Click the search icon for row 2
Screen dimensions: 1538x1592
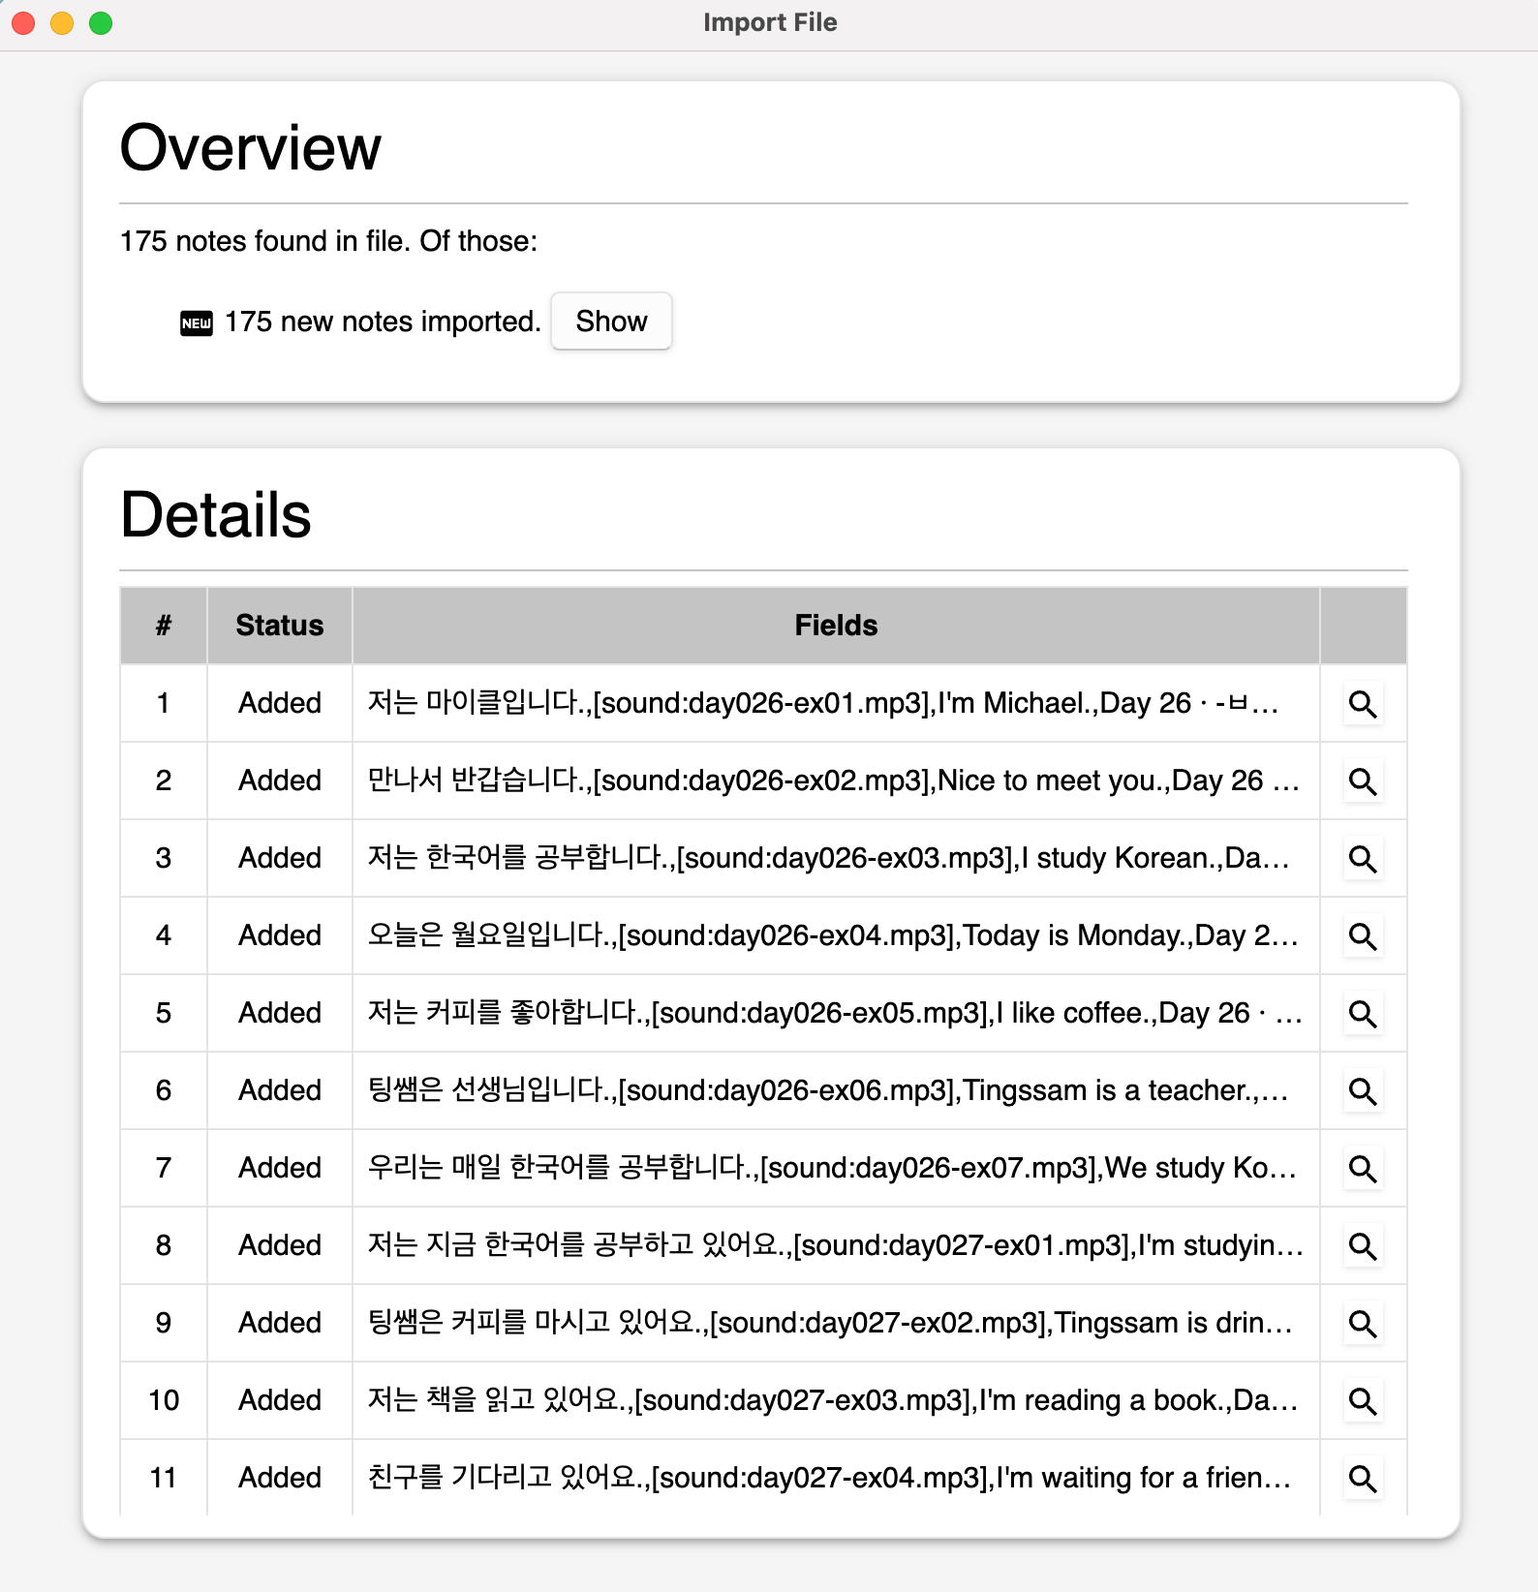coord(1363,781)
